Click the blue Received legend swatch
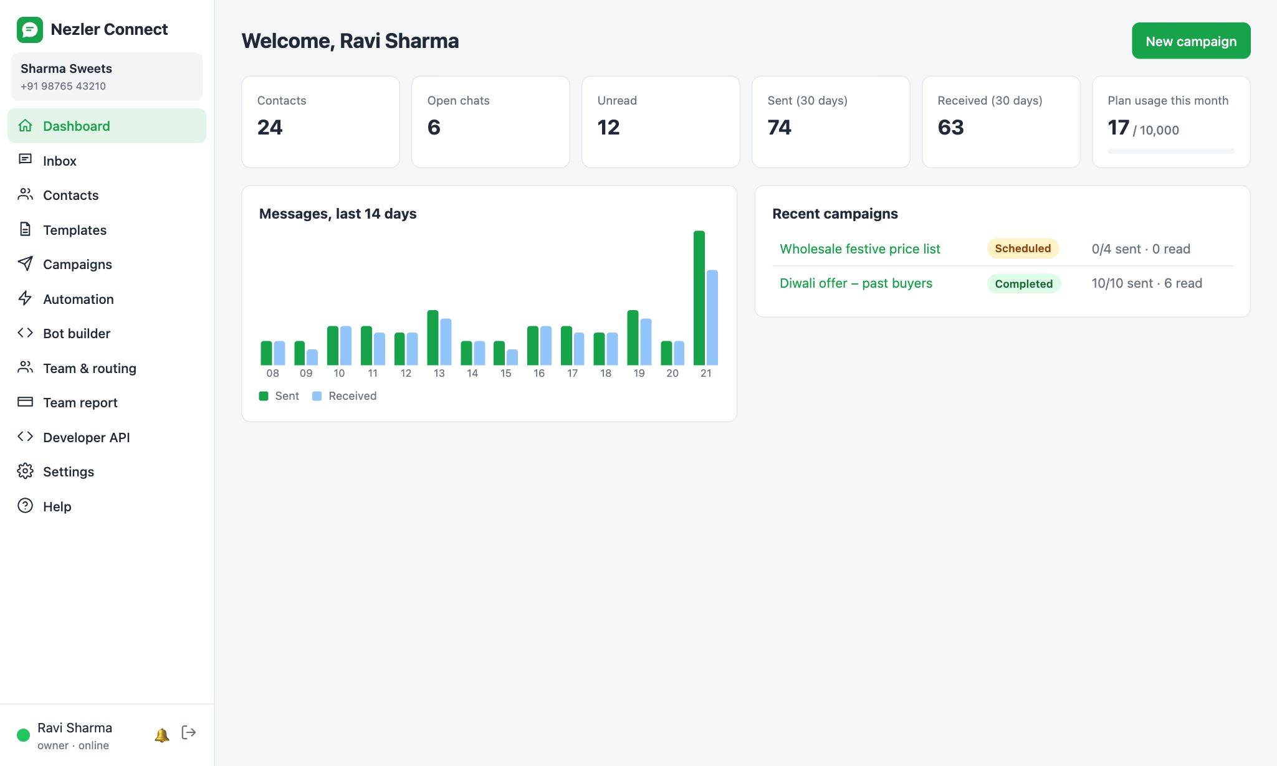This screenshot has width=1277, height=766. (317, 396)
